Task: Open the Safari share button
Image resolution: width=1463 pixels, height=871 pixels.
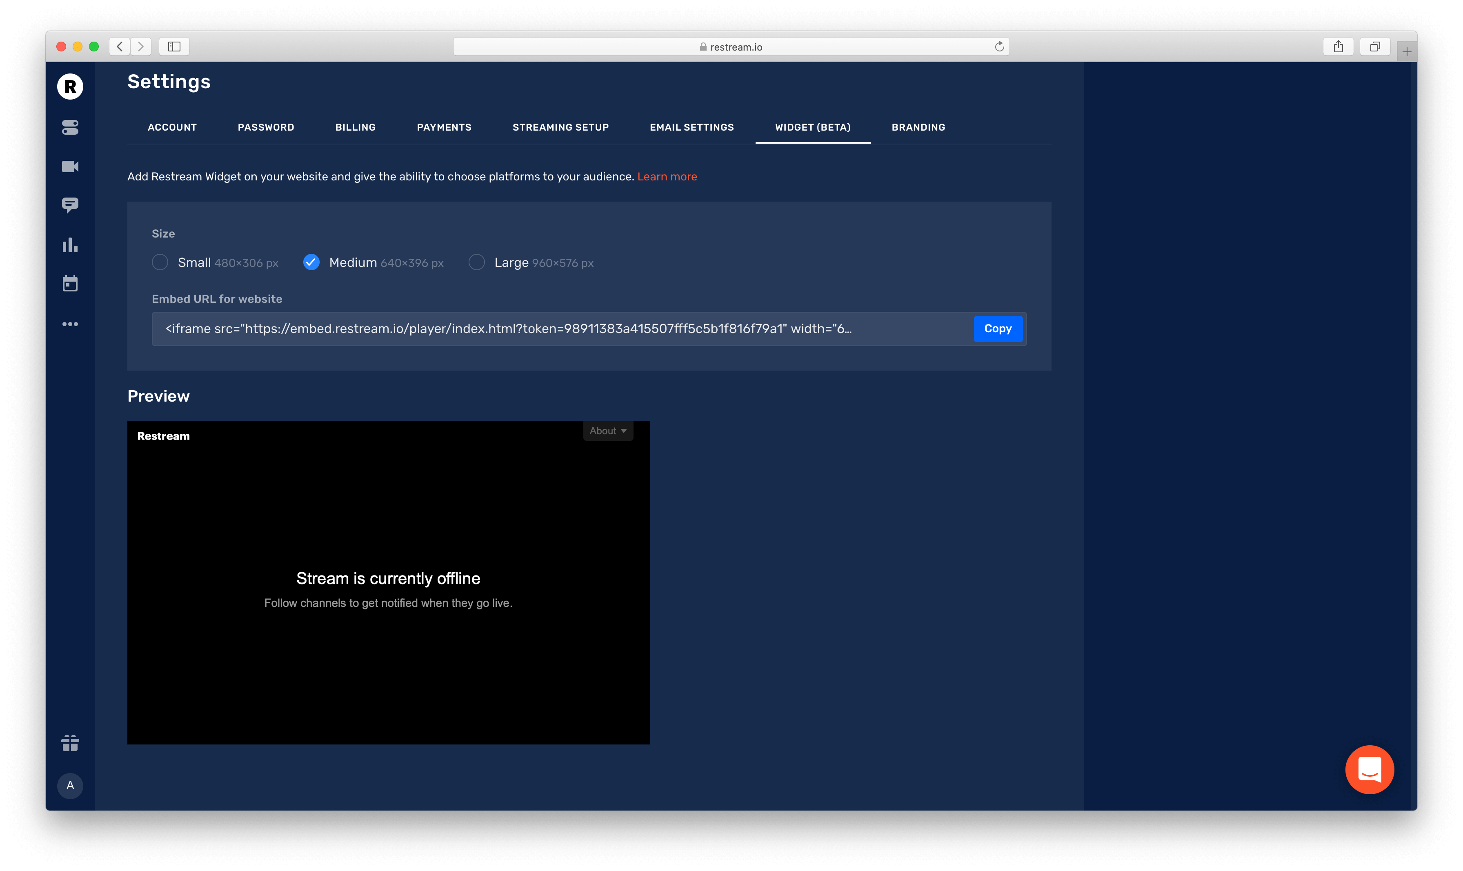Action: pos(1338,47)
